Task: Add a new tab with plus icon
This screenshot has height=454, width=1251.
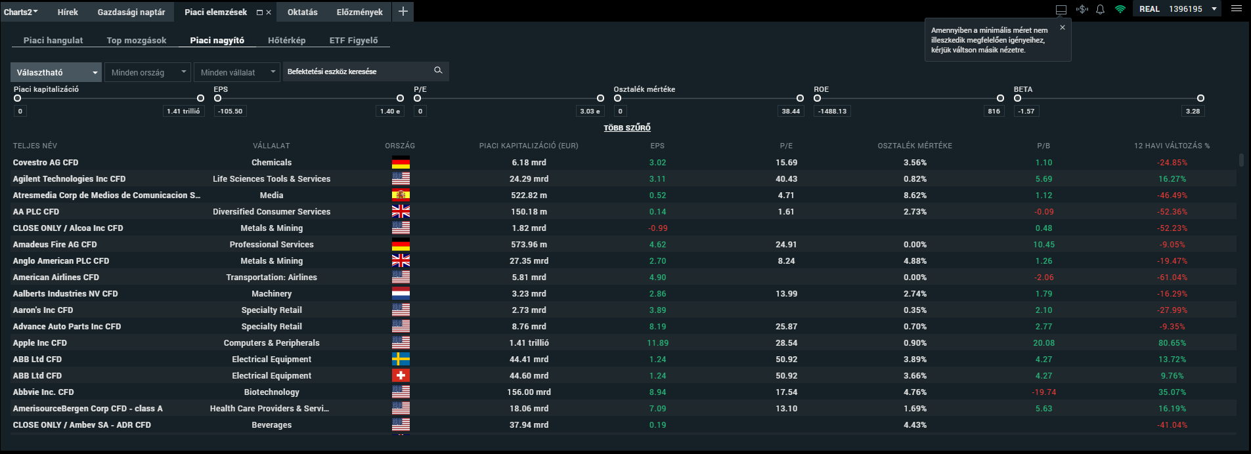Action: point(403,12)
